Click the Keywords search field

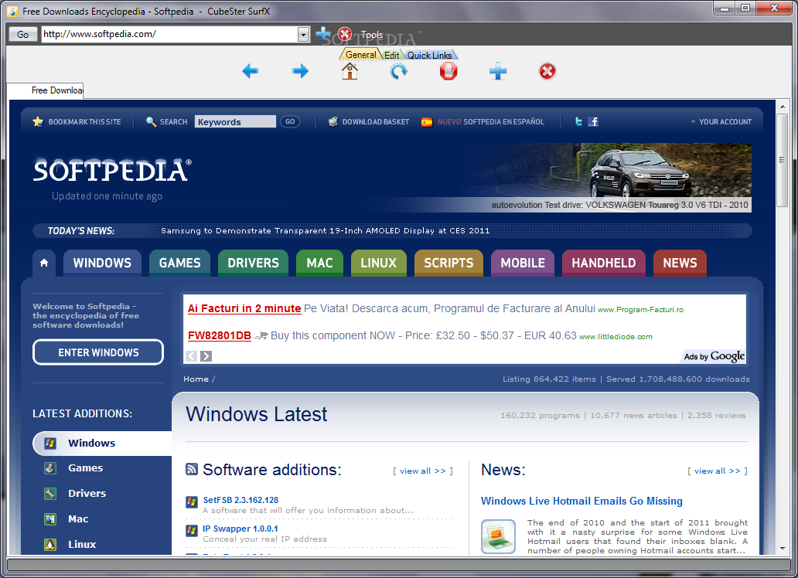point(235,121)
